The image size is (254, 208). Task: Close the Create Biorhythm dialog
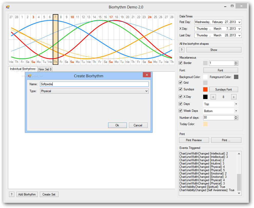147,75
